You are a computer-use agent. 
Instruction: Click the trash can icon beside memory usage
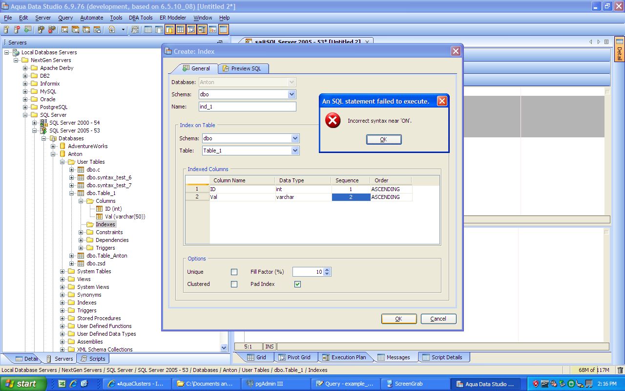click(x=620, y=370)
